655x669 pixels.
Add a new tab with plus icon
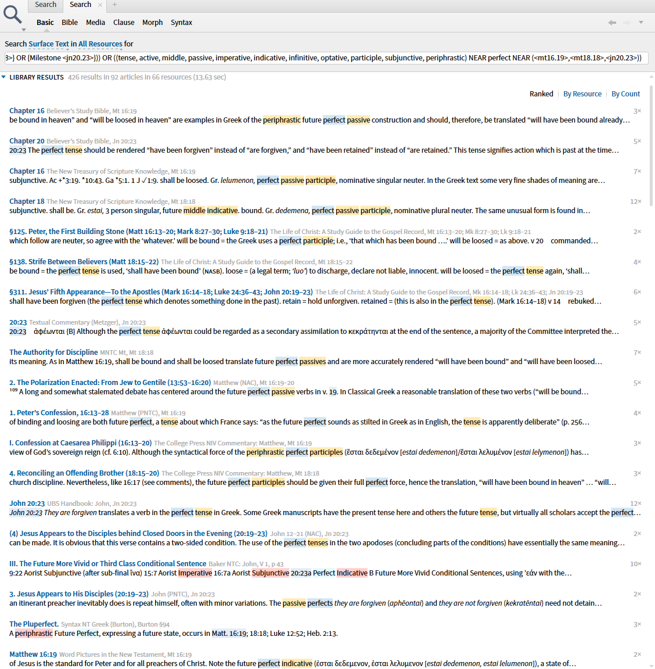114,5
